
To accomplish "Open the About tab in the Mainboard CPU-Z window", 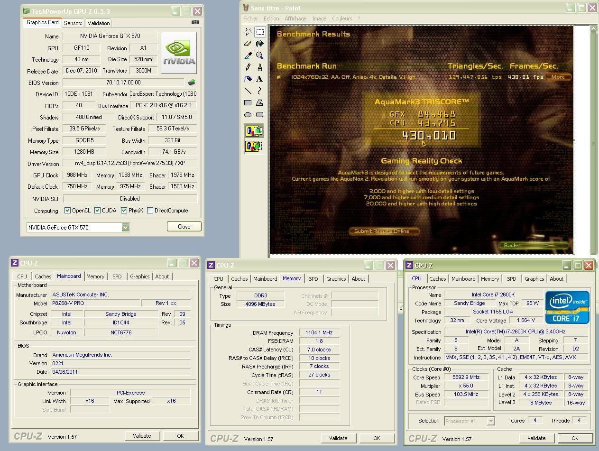I will point(162,276).
